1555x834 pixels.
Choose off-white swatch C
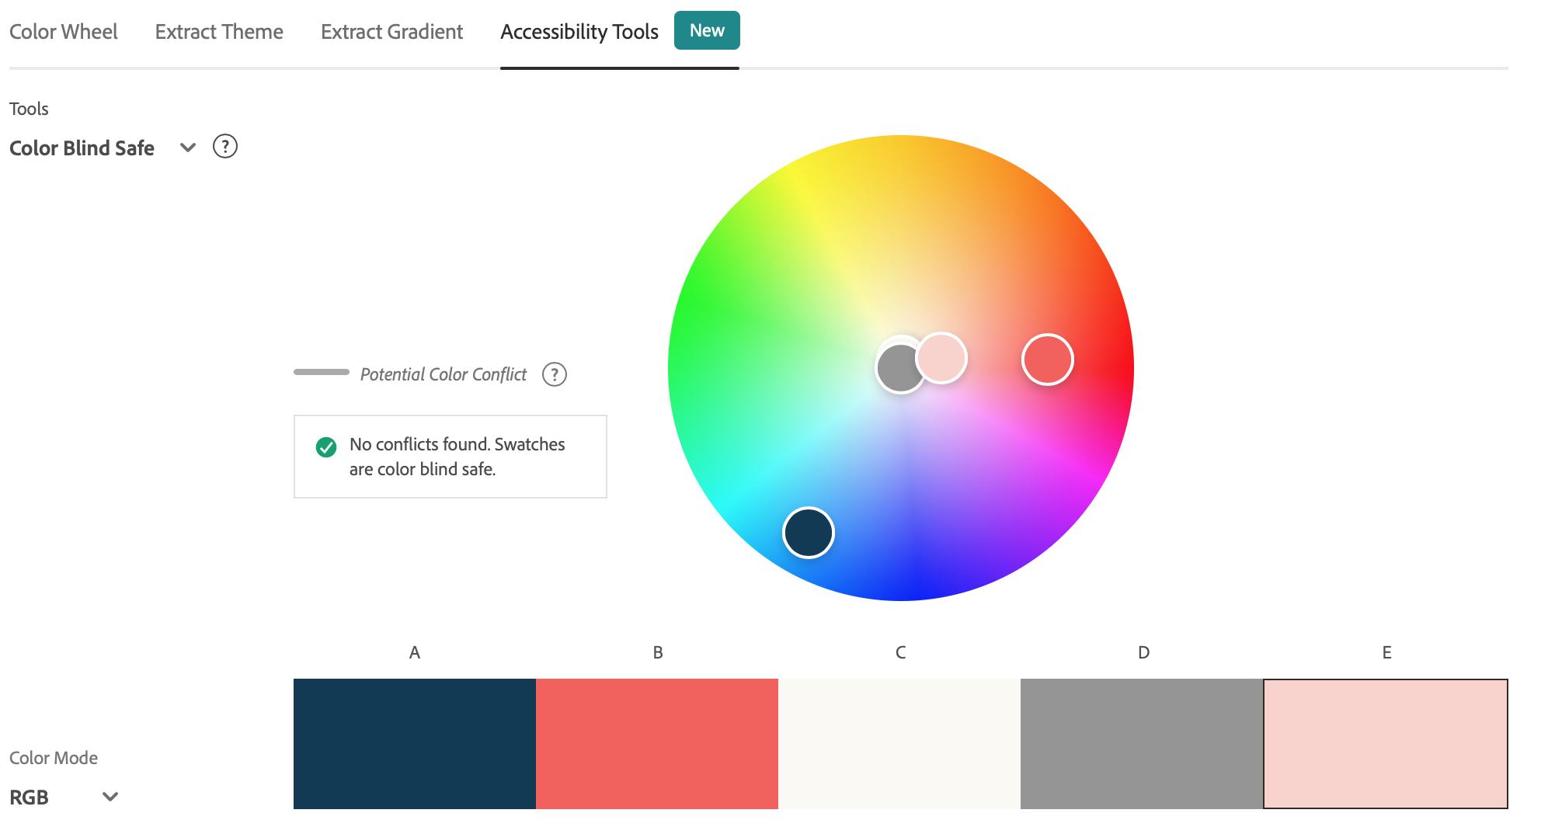click(x=899, y=743)
